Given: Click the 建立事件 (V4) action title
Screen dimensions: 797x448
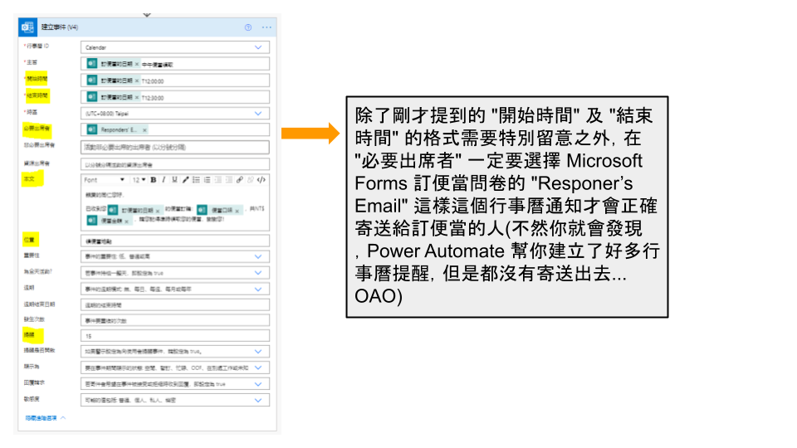Looking at the screenshot, I should (x=60, y=27).
